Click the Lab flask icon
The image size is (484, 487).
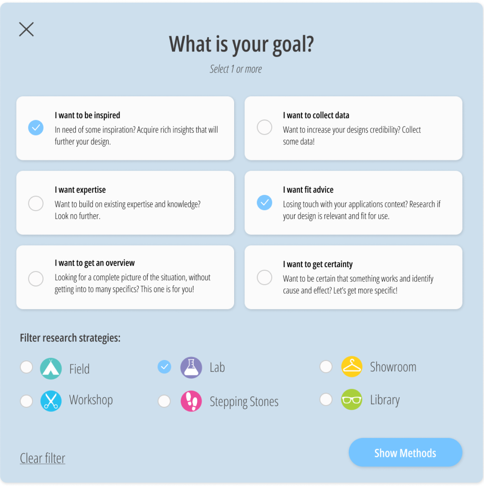point(191,368)
